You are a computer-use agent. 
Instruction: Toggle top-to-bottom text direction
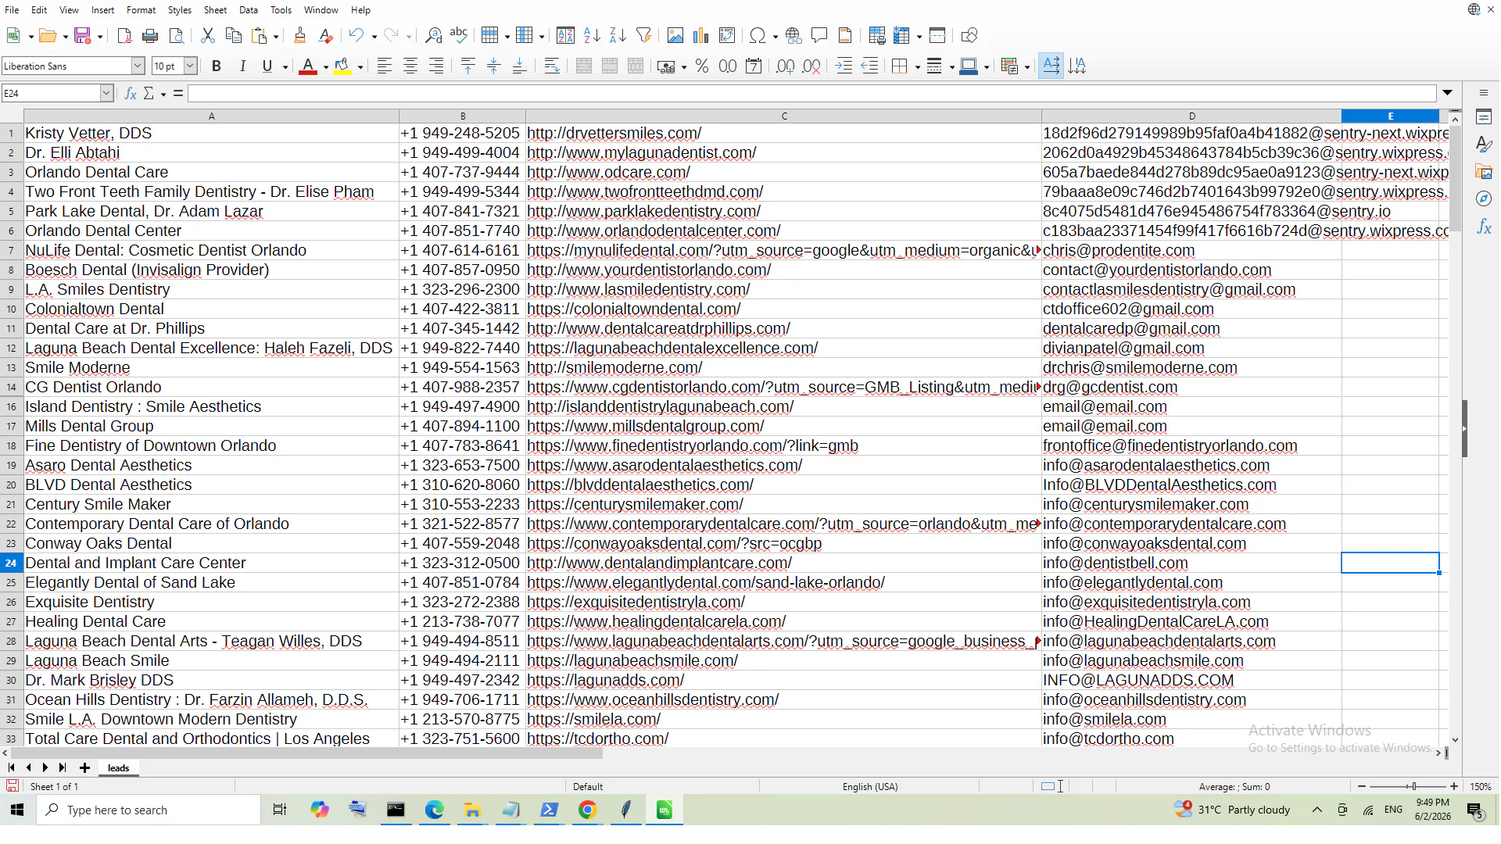pos(1077,66)
